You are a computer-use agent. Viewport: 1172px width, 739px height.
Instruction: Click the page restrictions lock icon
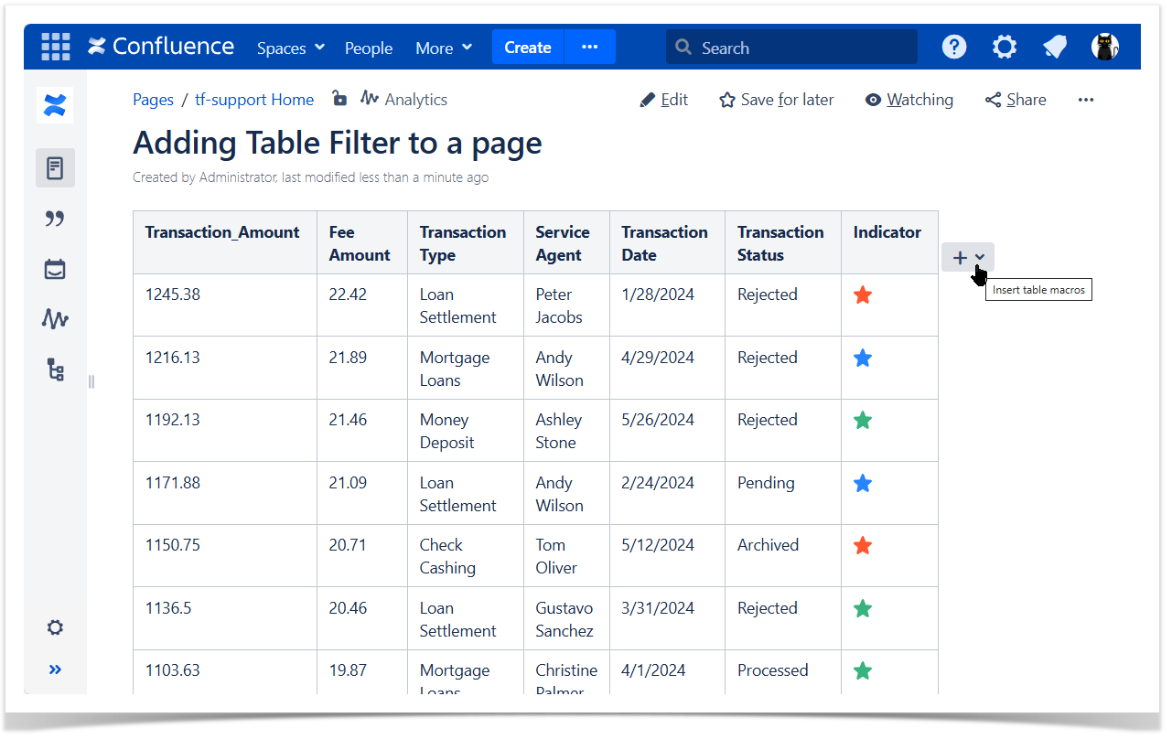pos(339,99)
